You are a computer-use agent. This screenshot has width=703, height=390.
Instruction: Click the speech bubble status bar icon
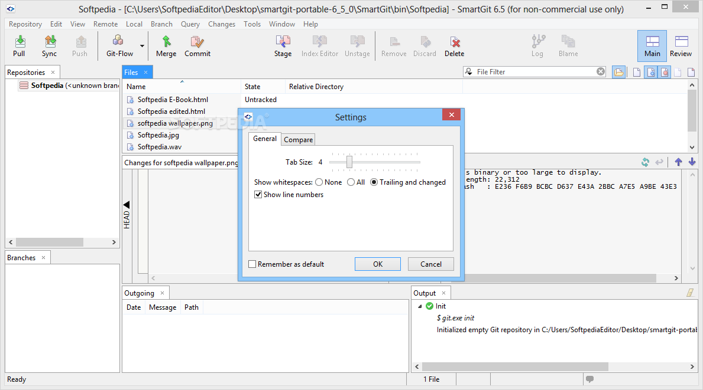coord(589,379)
